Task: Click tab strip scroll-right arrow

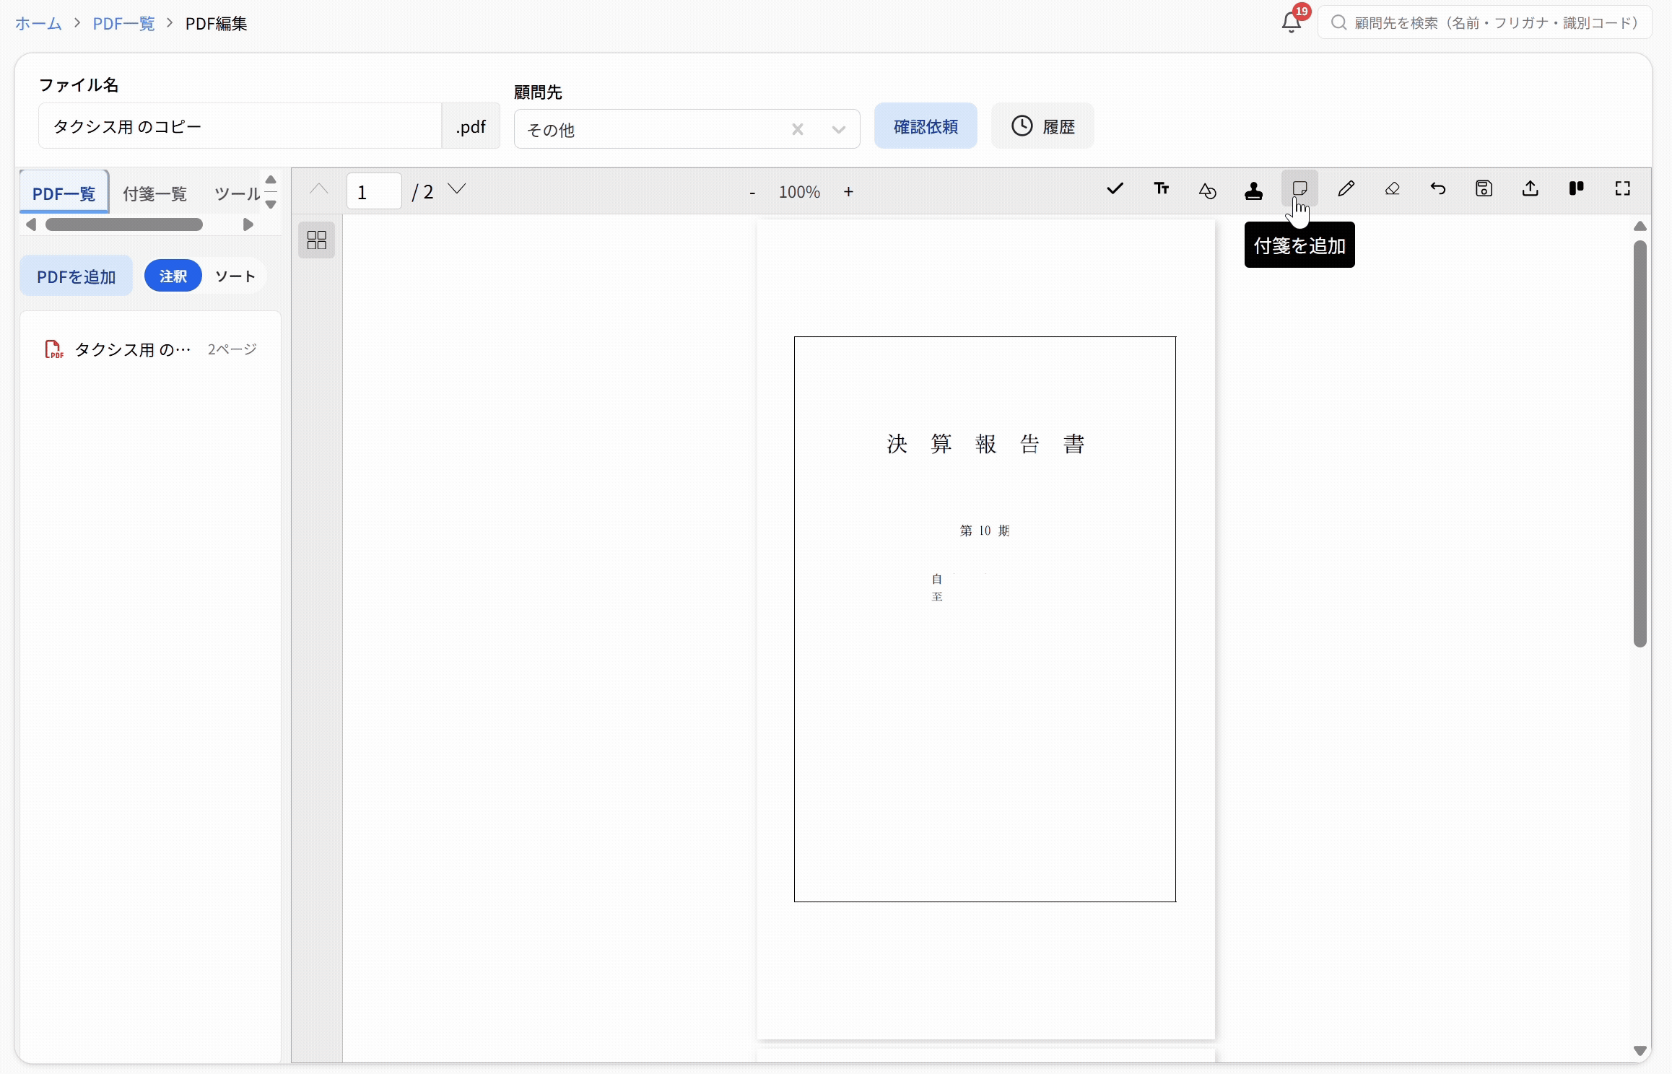Action: [248, 224]
